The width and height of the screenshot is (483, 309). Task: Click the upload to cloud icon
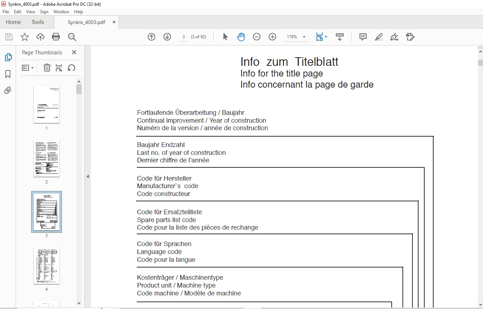click(40, 37)
